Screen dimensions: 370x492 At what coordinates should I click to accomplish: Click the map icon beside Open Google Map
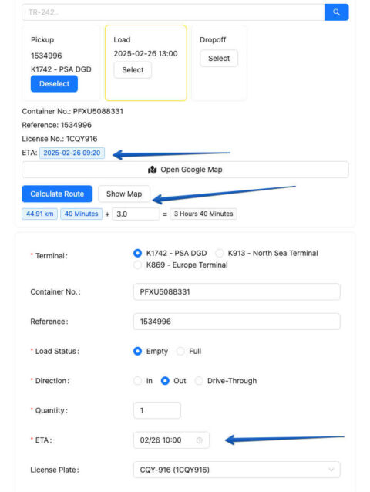click(x=153, y=170)
